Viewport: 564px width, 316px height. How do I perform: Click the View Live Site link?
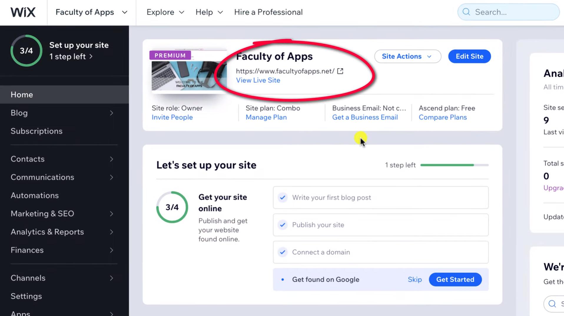[x=258, y=80]
